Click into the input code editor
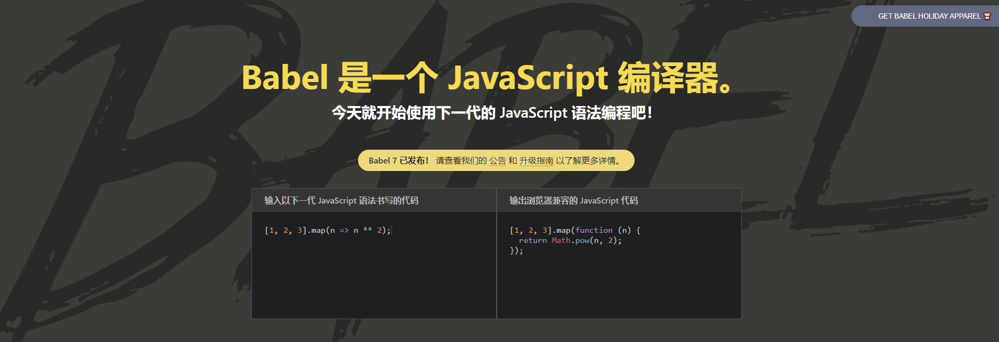The height and width of the screenshot is (342, 999). point(374,265)
